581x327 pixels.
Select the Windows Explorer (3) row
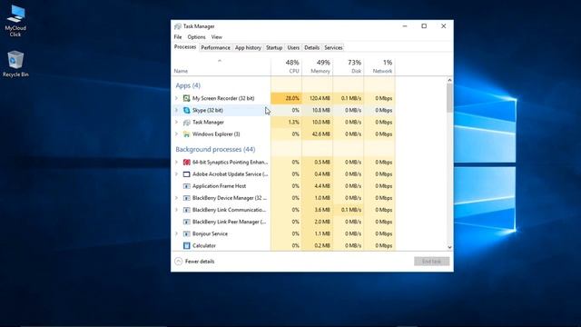[x=284, y=134]
